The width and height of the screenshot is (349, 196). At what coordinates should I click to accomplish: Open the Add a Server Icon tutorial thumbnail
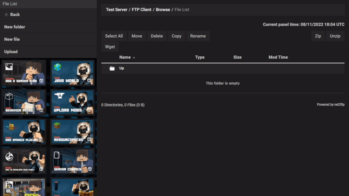24,72
